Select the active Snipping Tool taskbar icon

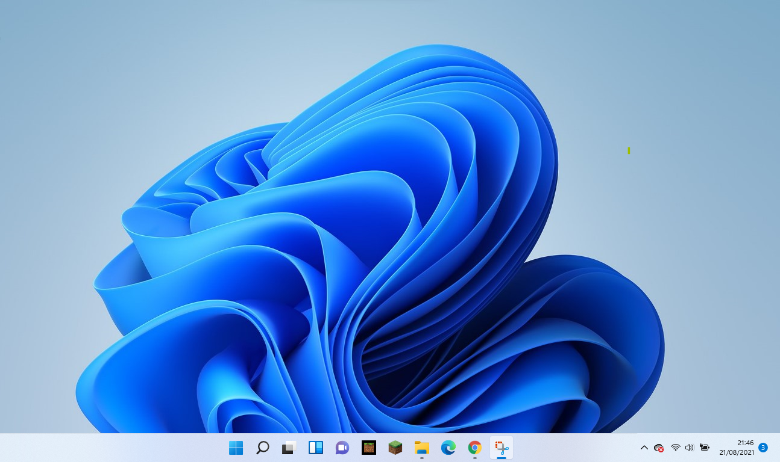502,448
